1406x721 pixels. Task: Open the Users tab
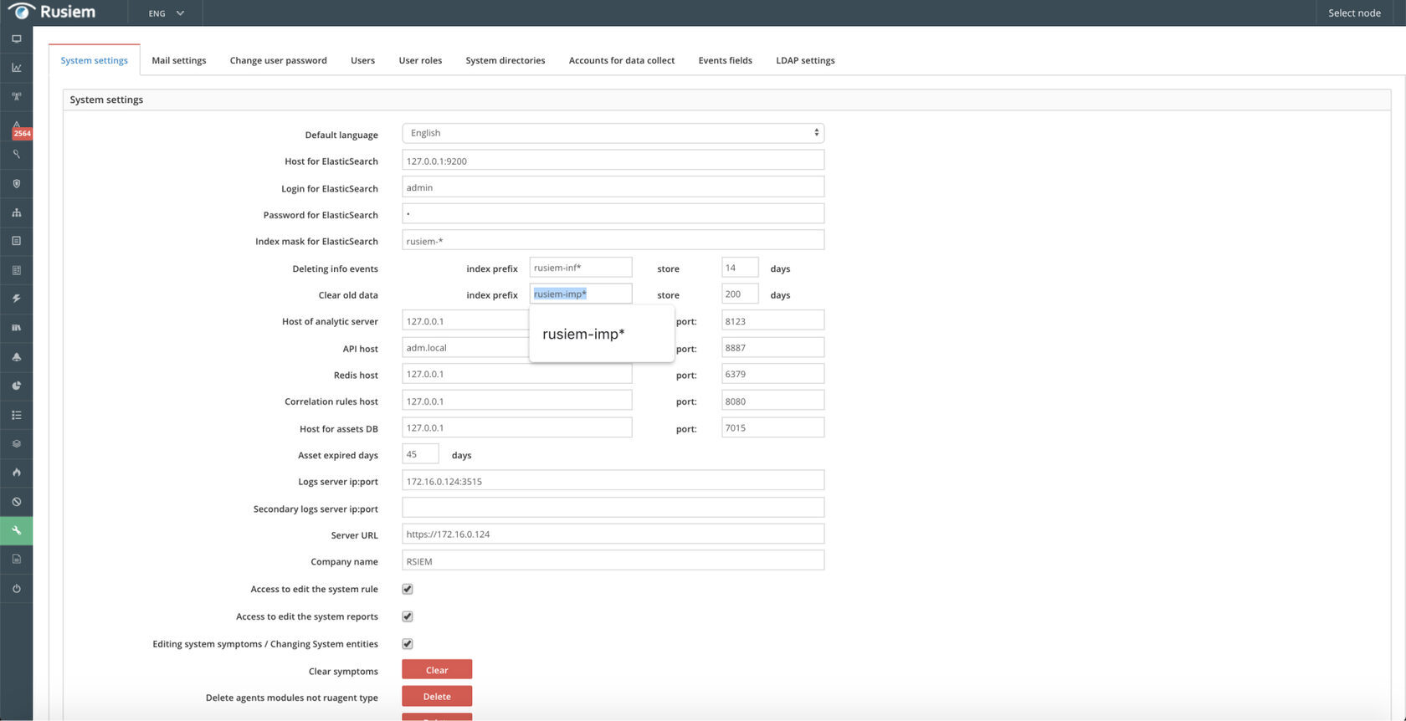click(x=362, y=60)
